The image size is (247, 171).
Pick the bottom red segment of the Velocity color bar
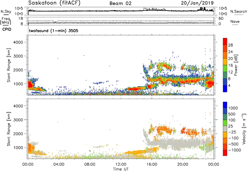225,153
